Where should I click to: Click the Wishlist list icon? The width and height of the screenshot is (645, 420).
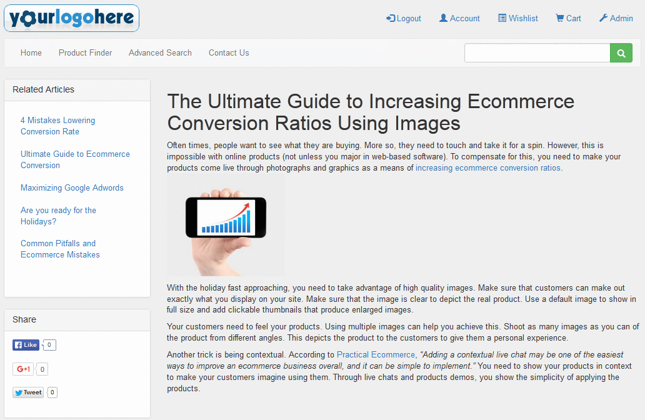coord(502,18)
